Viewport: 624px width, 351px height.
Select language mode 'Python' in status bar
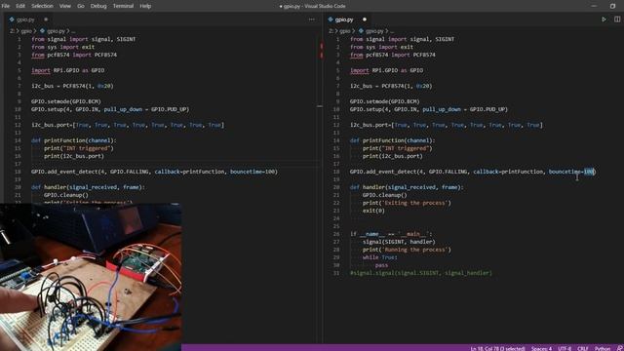click(x=603, y=348)
